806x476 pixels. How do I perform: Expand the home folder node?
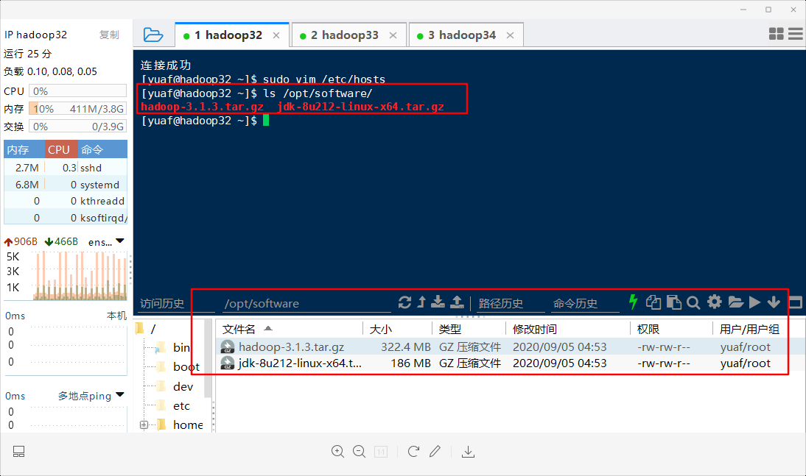[x=144, y=425]
